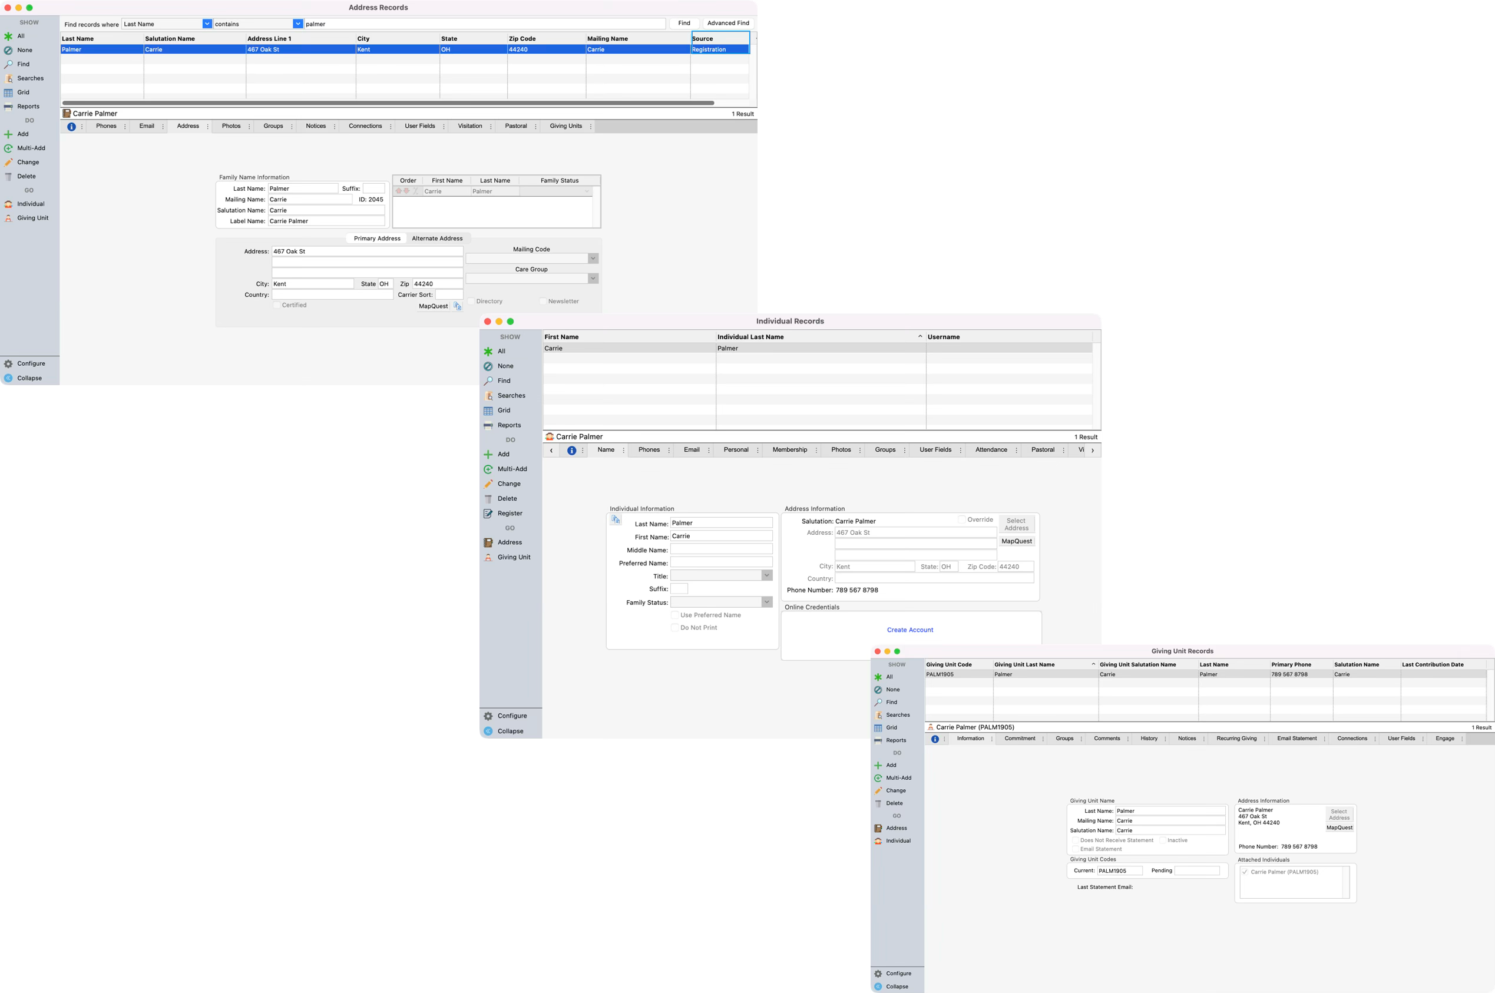The height and width of the screenshot is (993, 1495).
Task: Click info icon in Address Records tab bar
Action: pos(71,127)
